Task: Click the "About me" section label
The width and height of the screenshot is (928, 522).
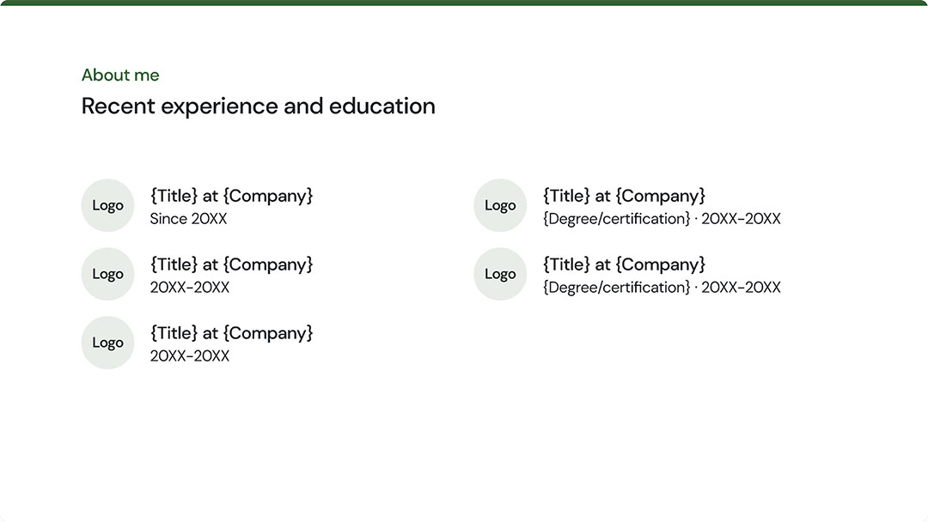Action: click(x=120, y=76)
